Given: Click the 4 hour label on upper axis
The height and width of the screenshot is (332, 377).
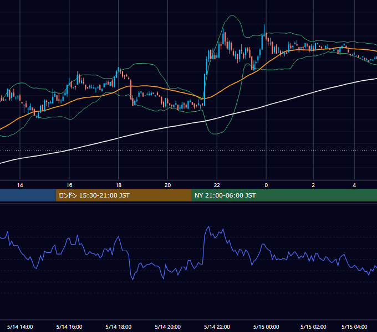Looking at the screenshot, I should pyautogui.click(x=354, y=185).
